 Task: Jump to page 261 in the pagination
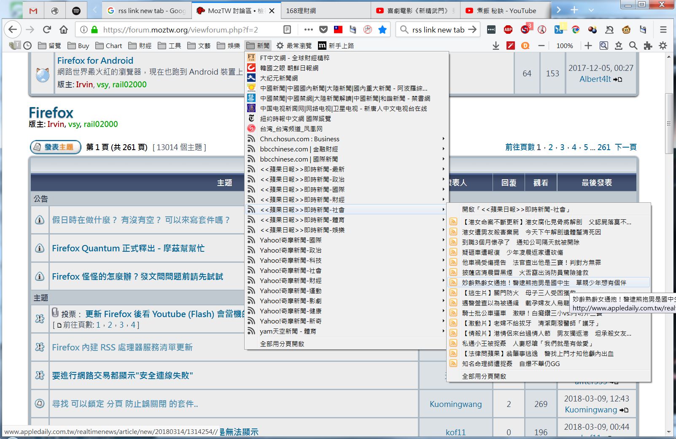[x=604, y=147]
